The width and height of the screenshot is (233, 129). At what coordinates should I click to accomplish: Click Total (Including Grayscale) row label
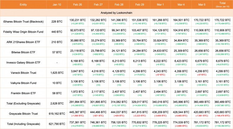coord(23,124)
